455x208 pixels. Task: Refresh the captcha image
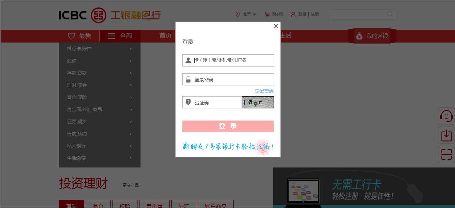click(x=258, y=103)
